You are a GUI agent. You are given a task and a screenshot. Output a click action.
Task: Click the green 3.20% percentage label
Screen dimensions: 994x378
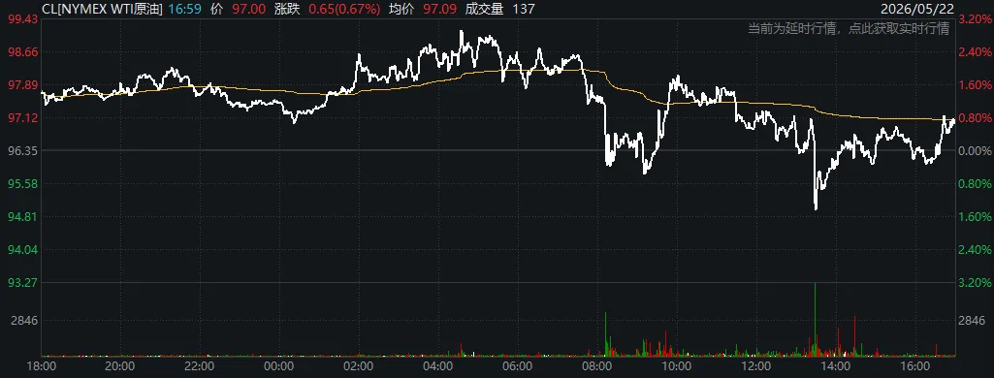[976, 282]
